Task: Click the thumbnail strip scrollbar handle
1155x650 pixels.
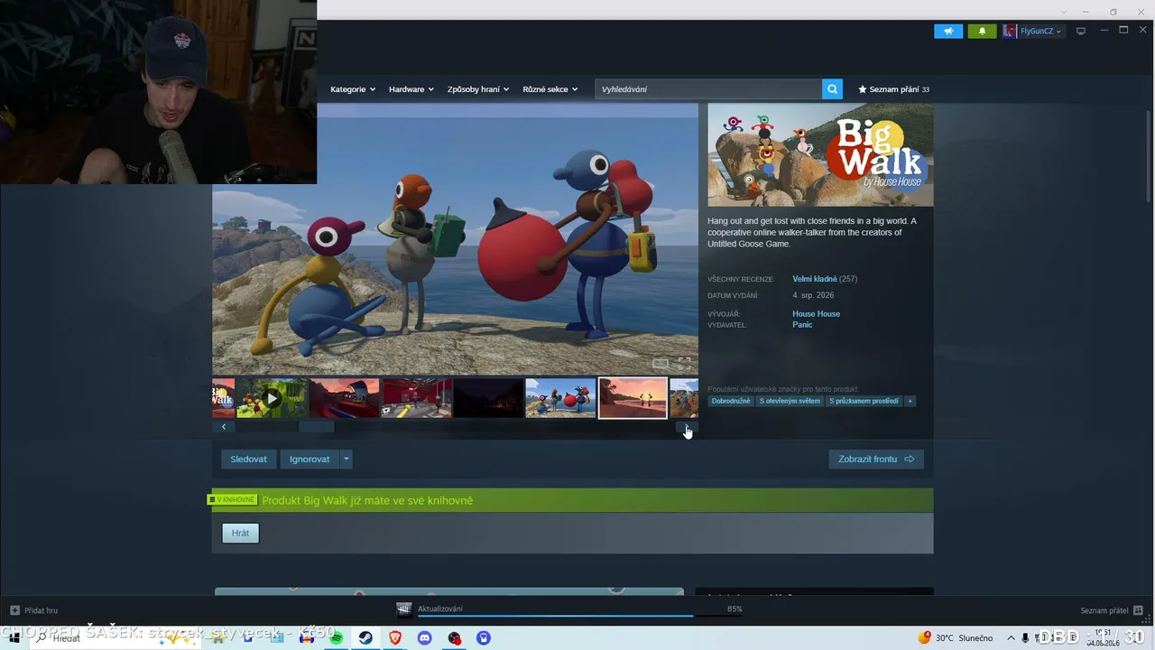Action: pos(317,427)
